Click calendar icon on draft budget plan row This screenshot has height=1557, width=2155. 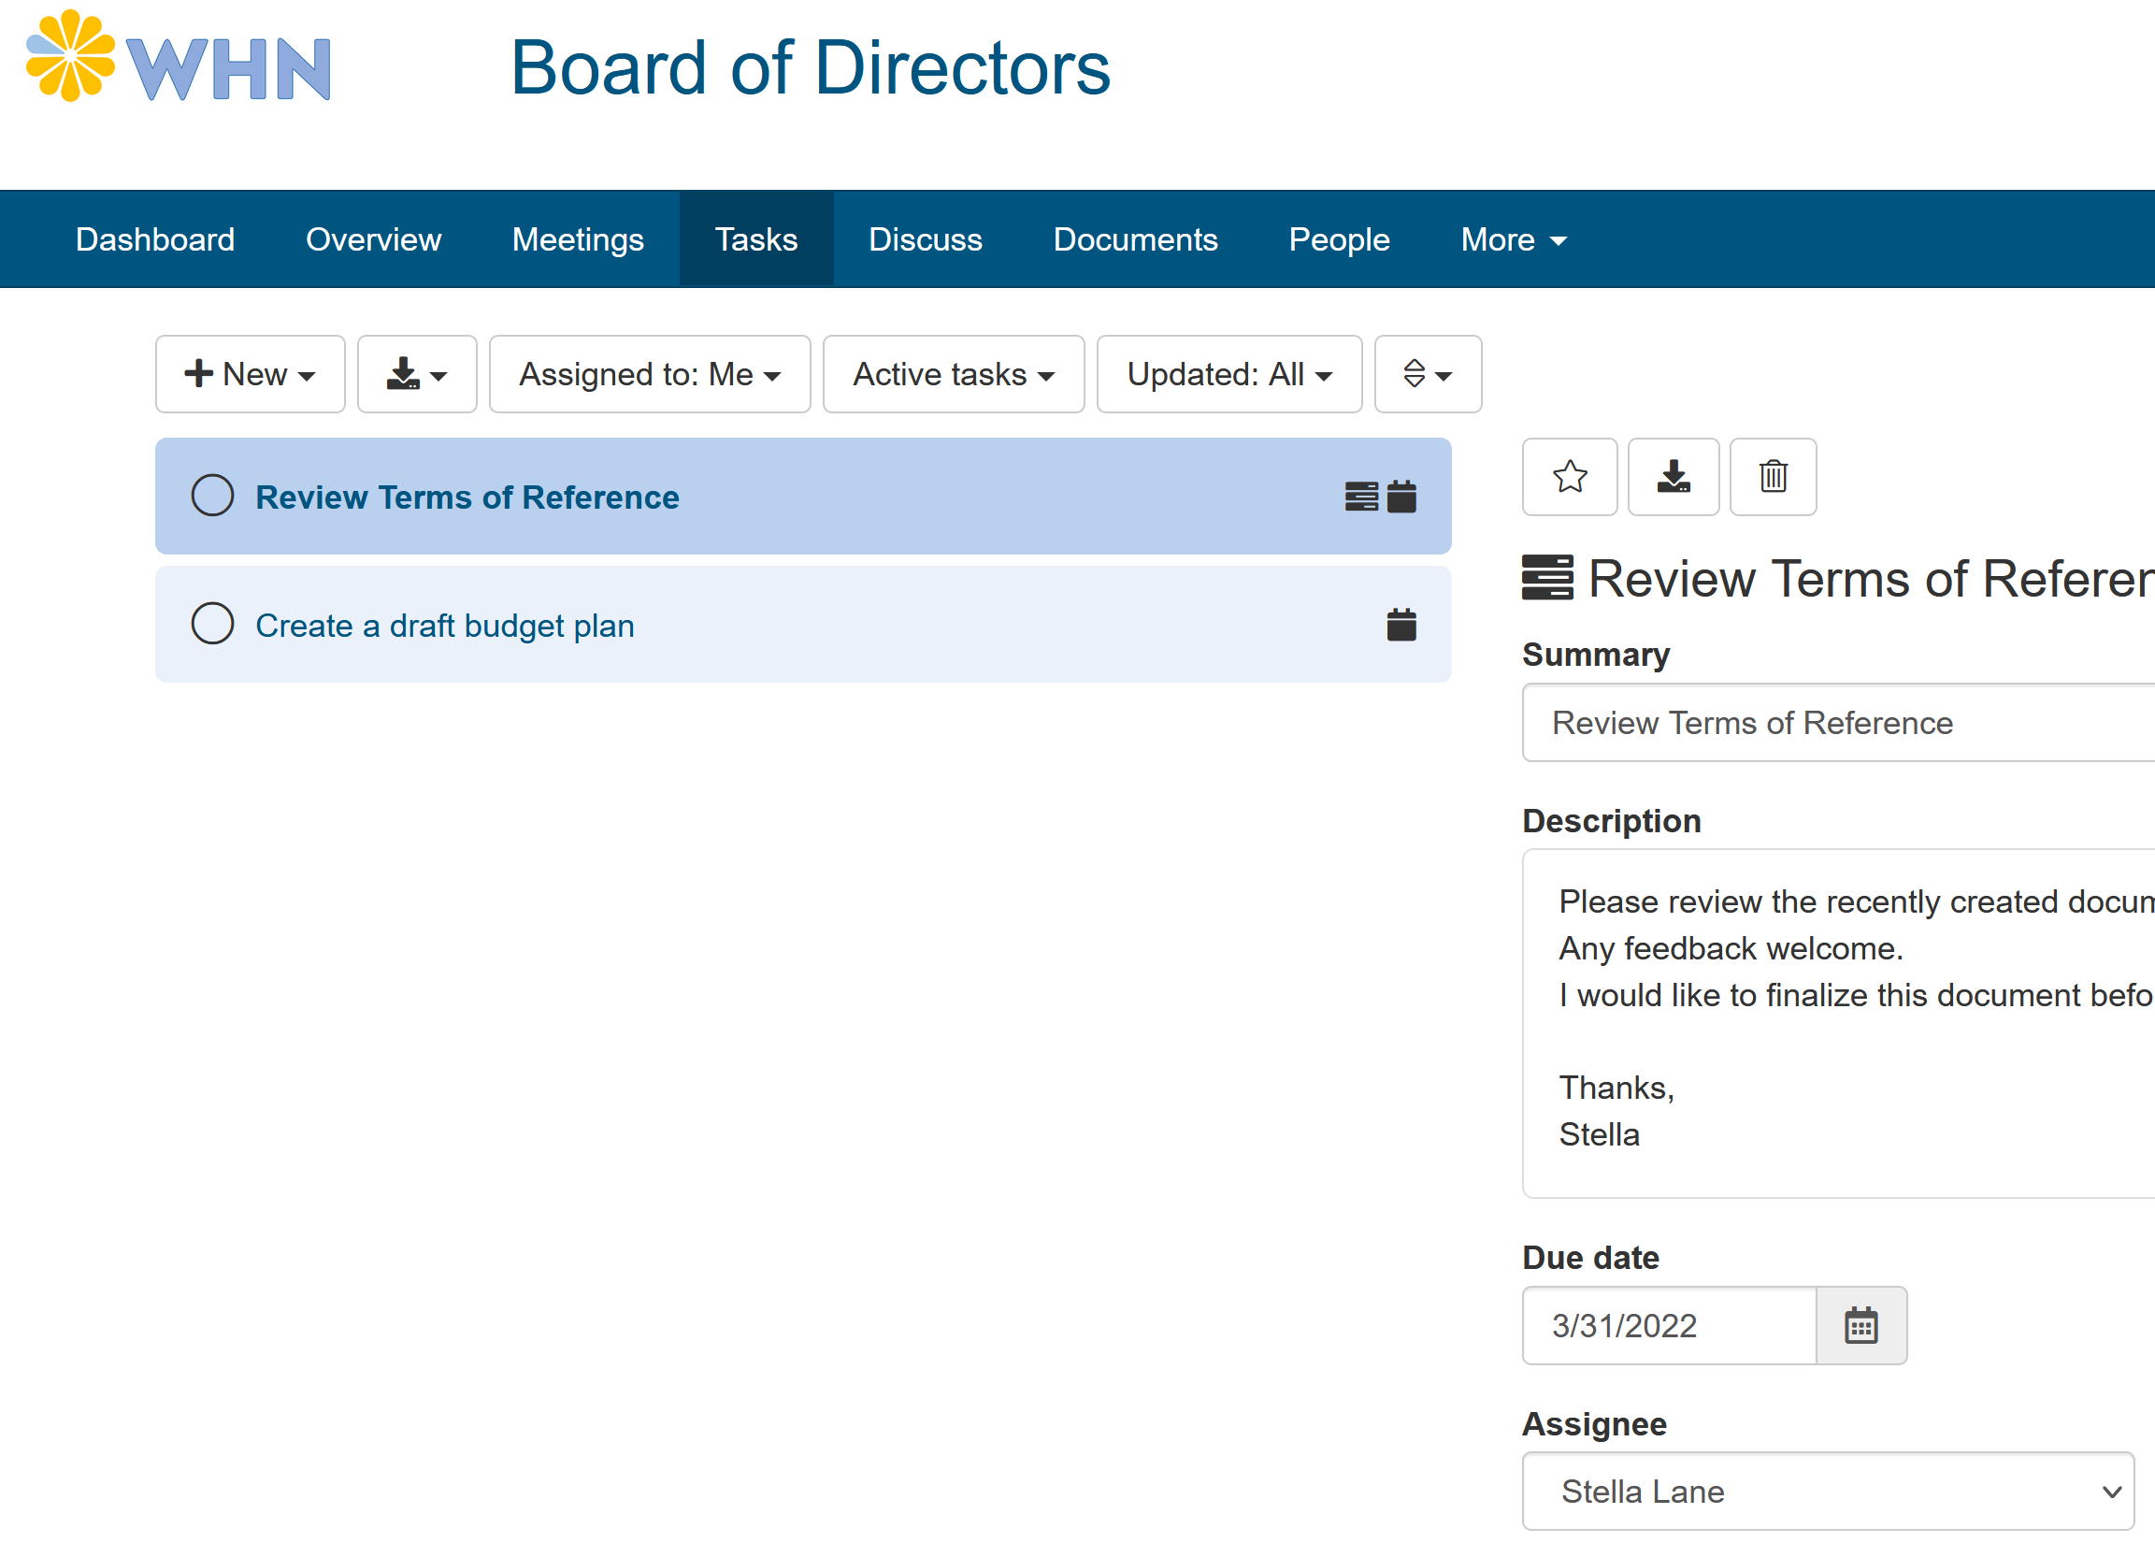click(x=1401, y=625)
